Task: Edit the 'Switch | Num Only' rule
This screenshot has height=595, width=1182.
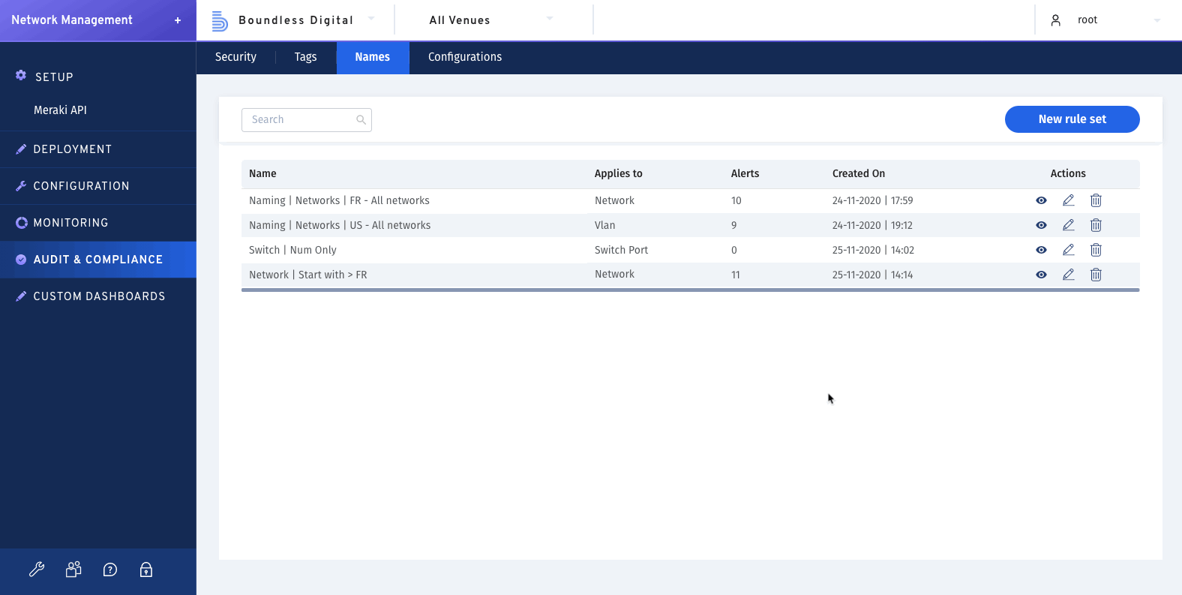Action: point(1069,250)
